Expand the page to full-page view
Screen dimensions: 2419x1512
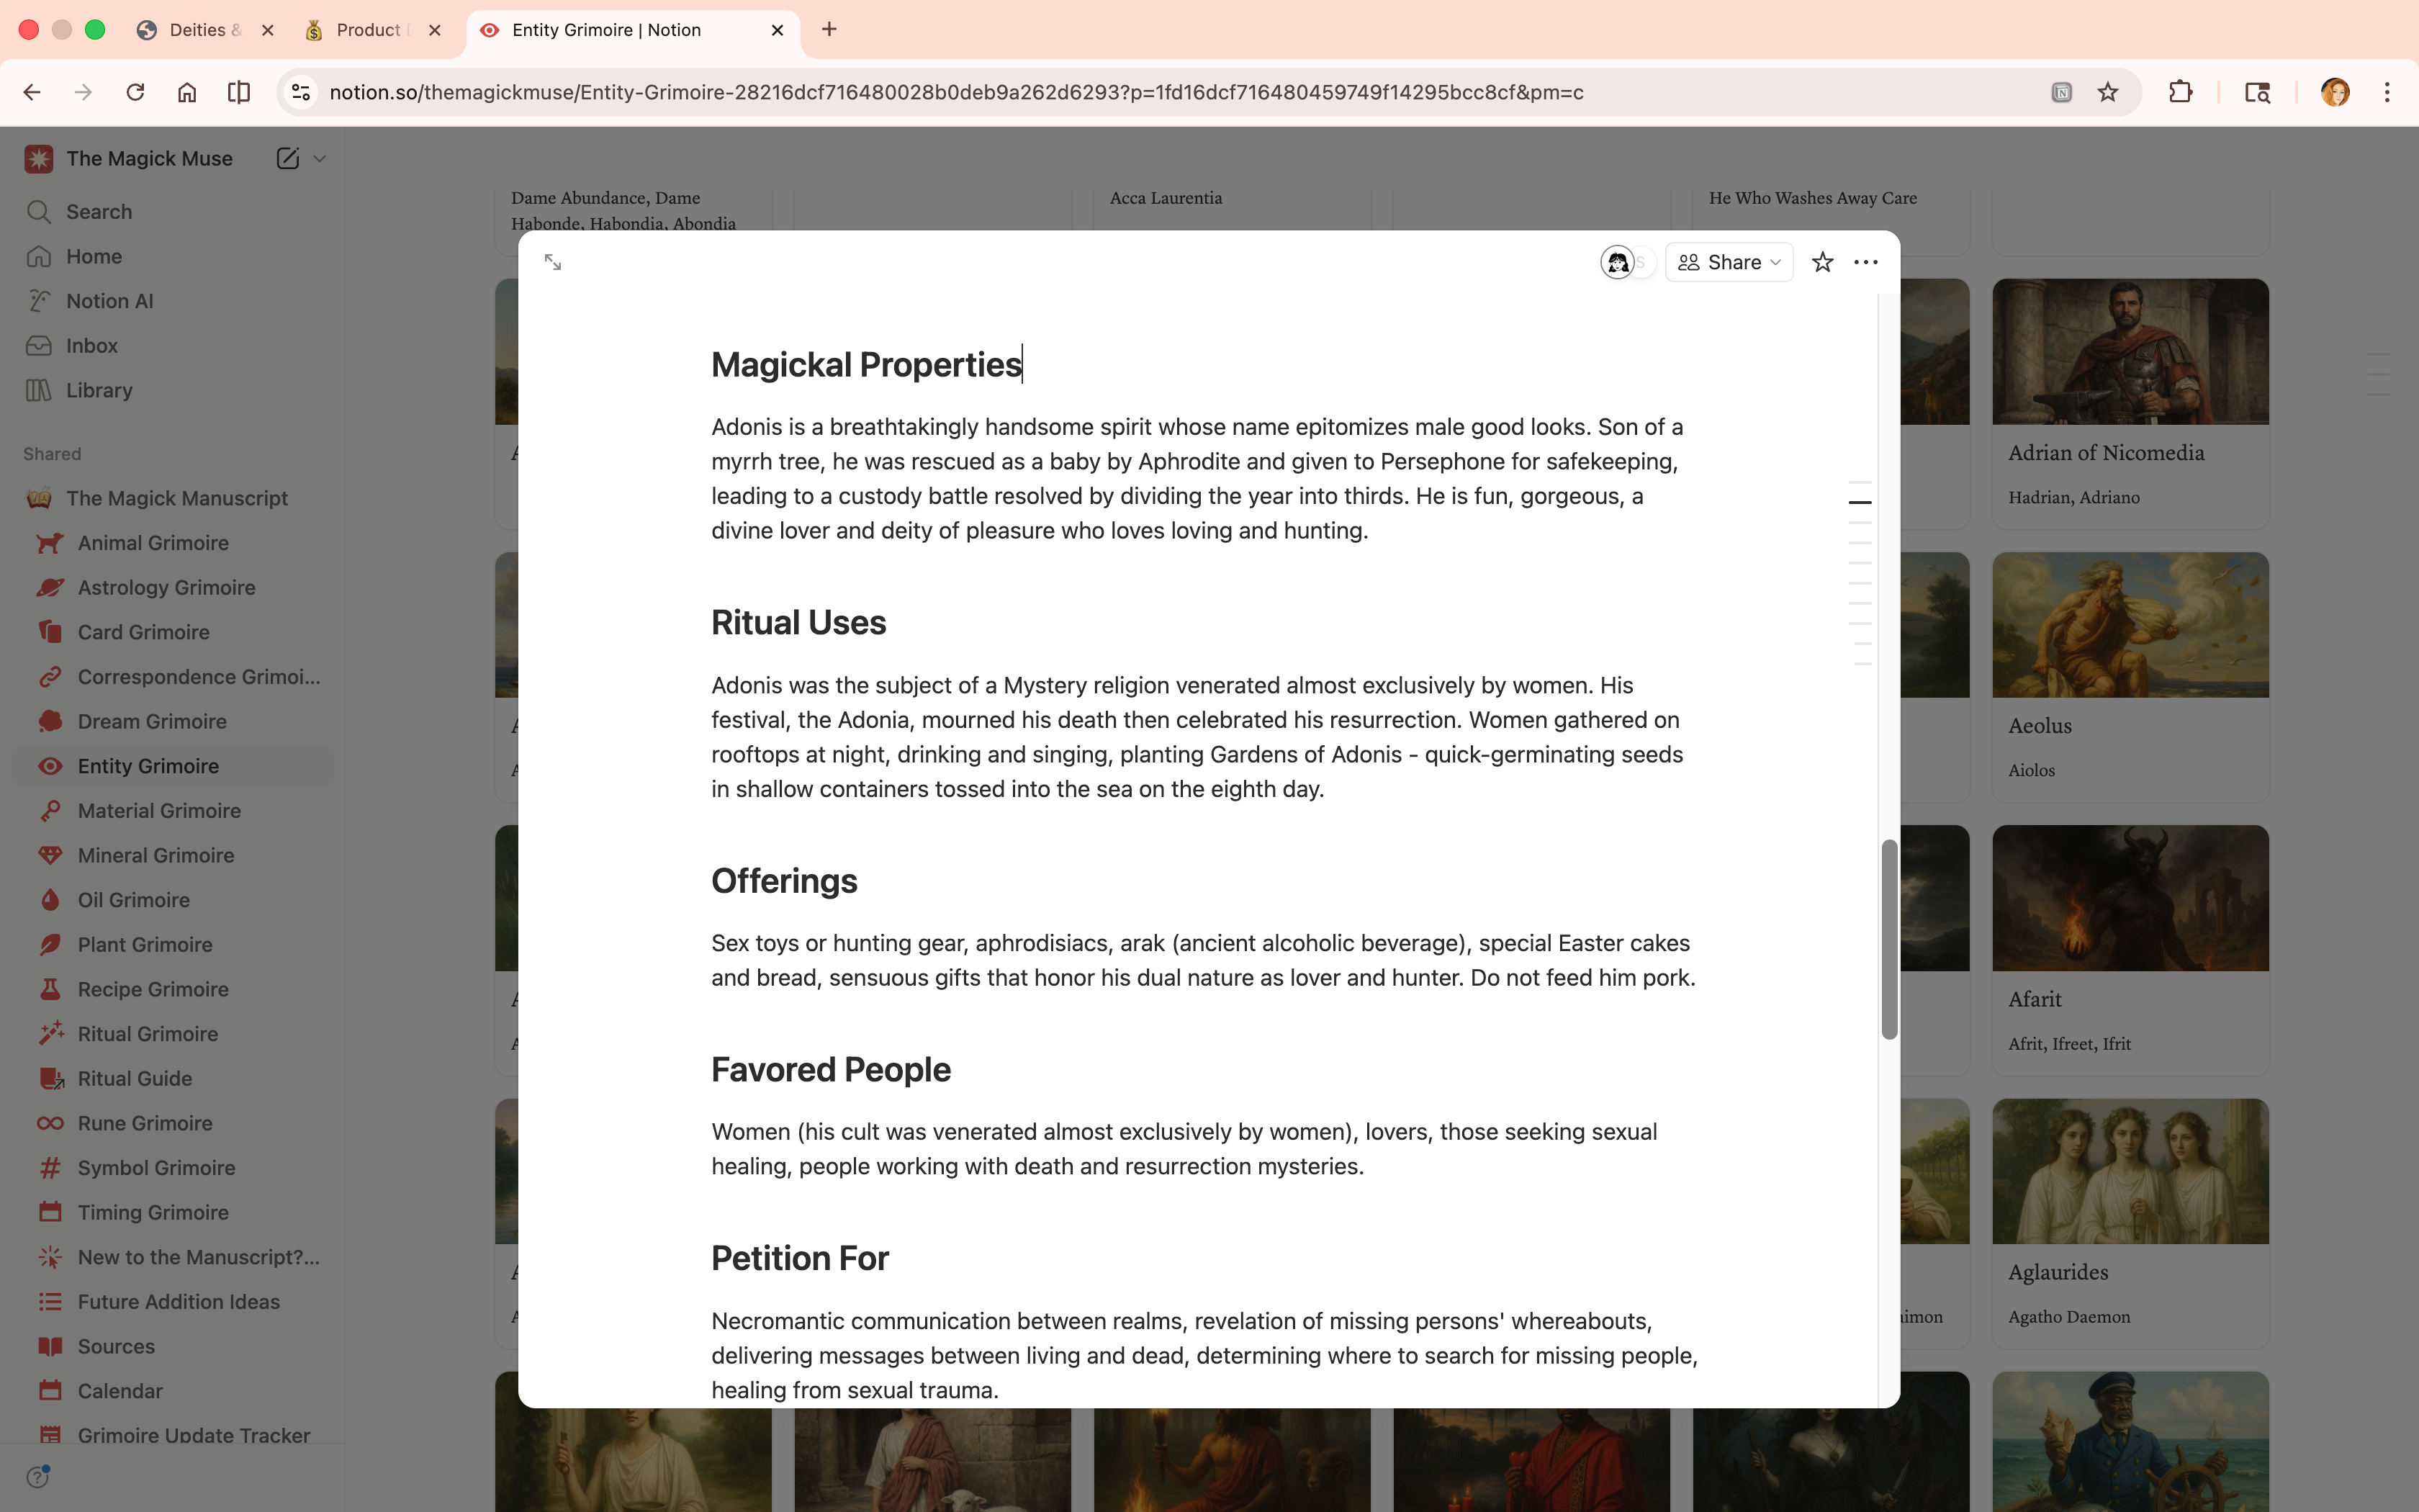coord(553,262)
